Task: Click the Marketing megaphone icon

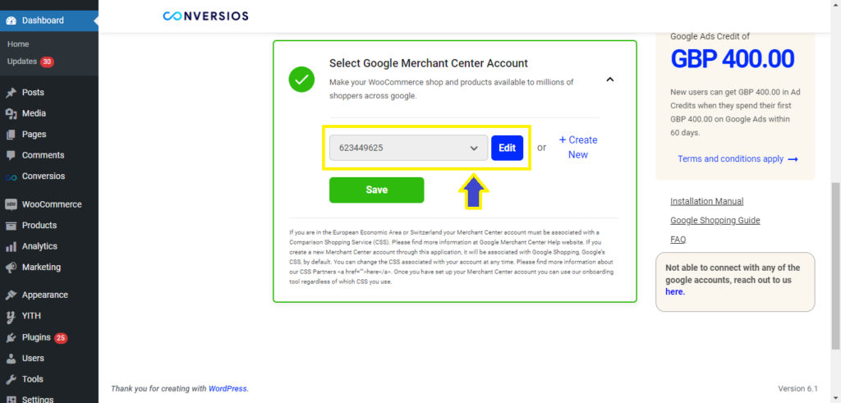Action: tap(11, 268)
